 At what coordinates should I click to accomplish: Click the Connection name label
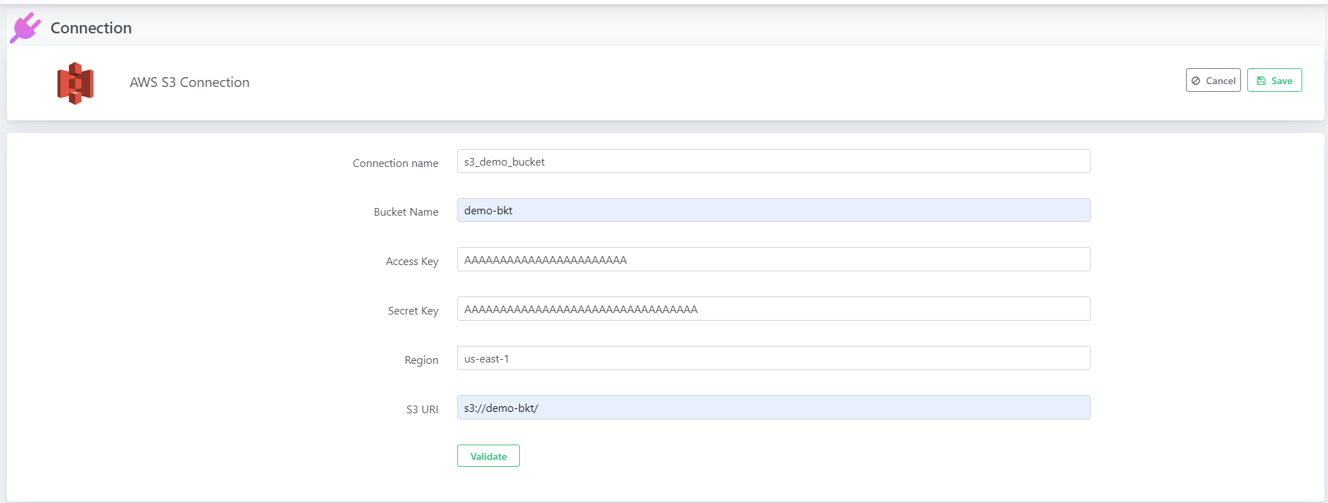[x=395, y=163]
